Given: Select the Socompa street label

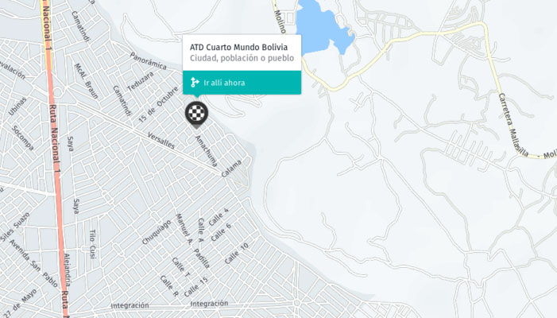Looking at the screenshot, I should pyautogui.click(x=23, y=138).
